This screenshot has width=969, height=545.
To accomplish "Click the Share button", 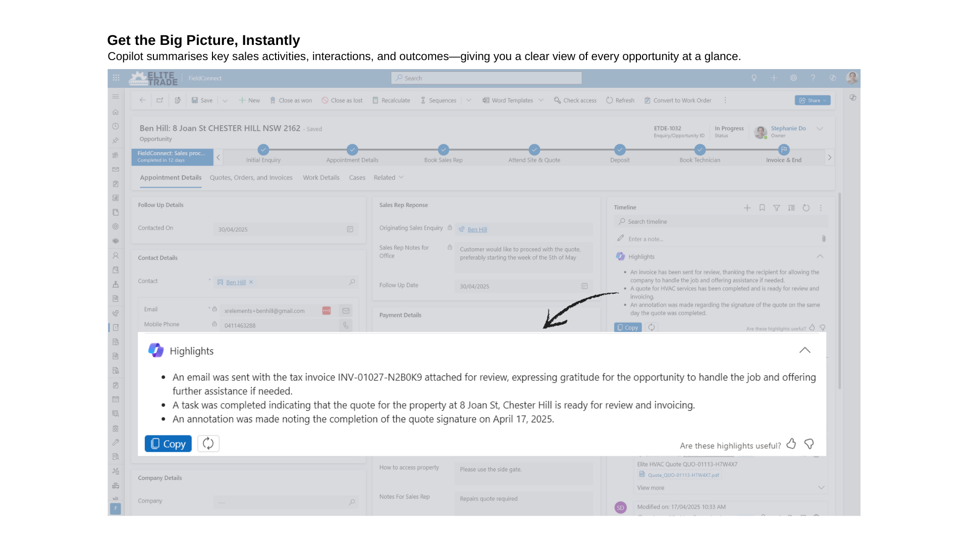I will pos(813,100).
